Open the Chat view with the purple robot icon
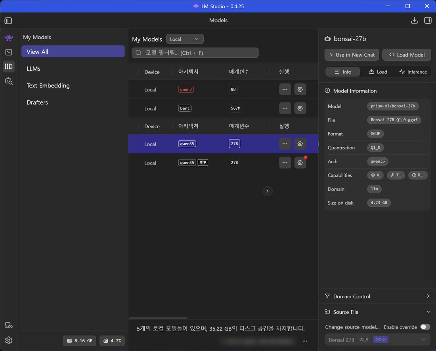Viewport: 436px width, 351px height. 9,38
